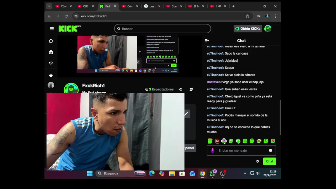
Task: Bookmark this page with star icon
Action: [x=247, y=16]
